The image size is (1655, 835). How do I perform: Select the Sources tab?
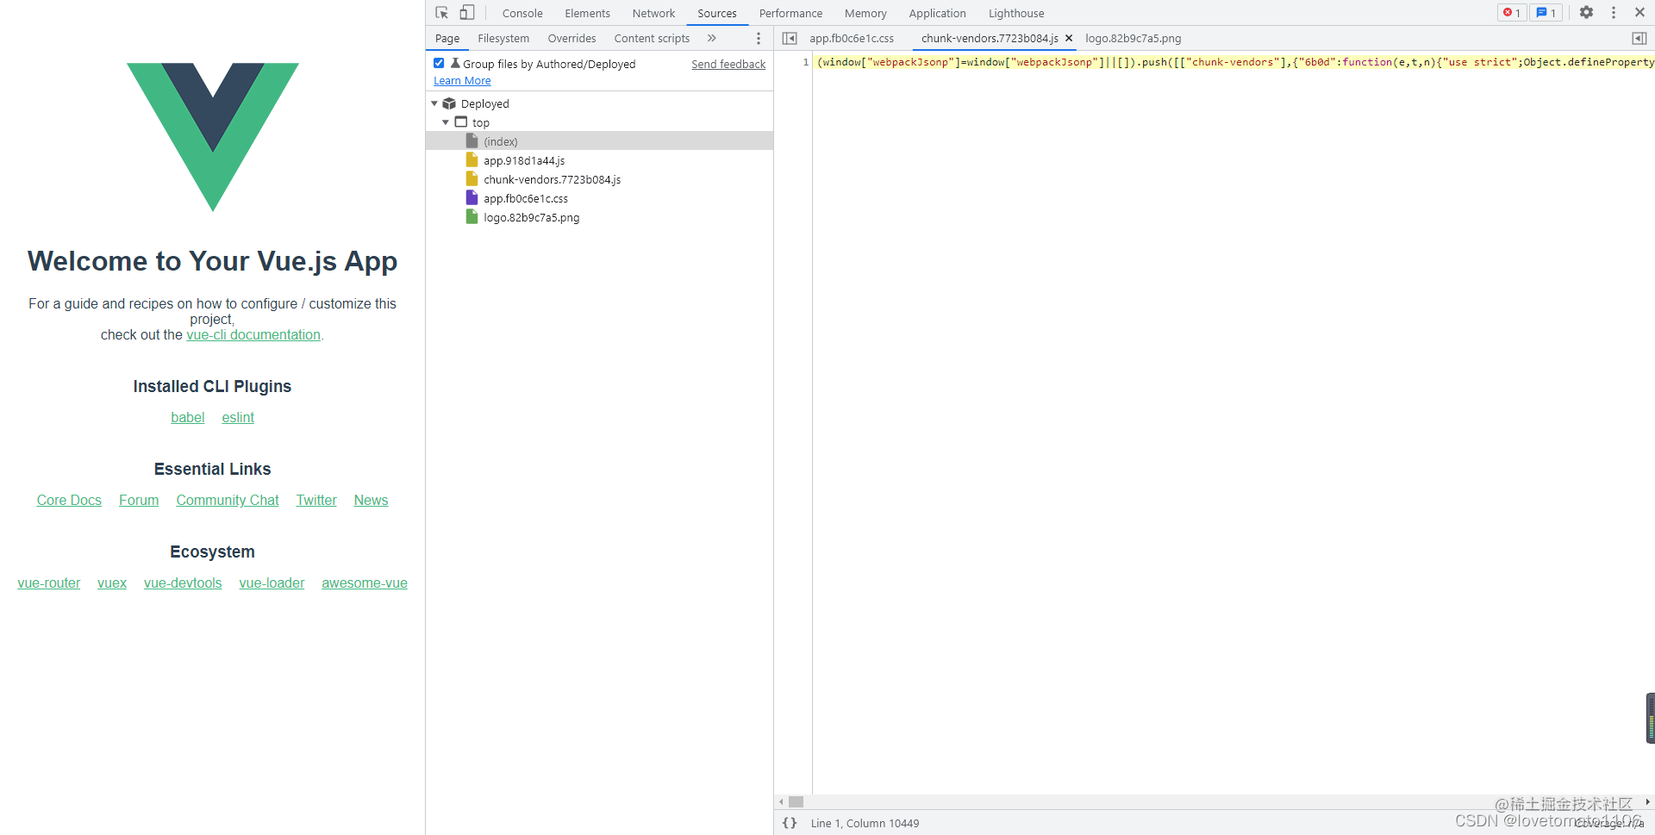pos(717,13)
